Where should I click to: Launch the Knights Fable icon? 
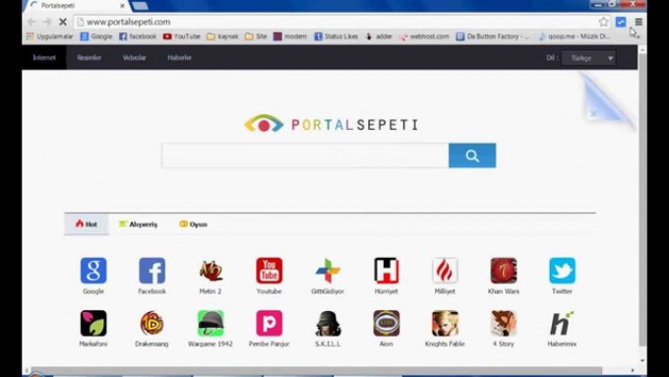[445, 323]
